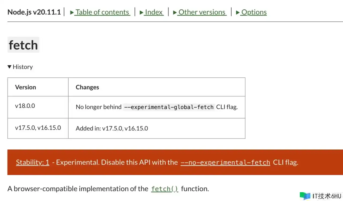Click the Version column header

click(38, 87)
